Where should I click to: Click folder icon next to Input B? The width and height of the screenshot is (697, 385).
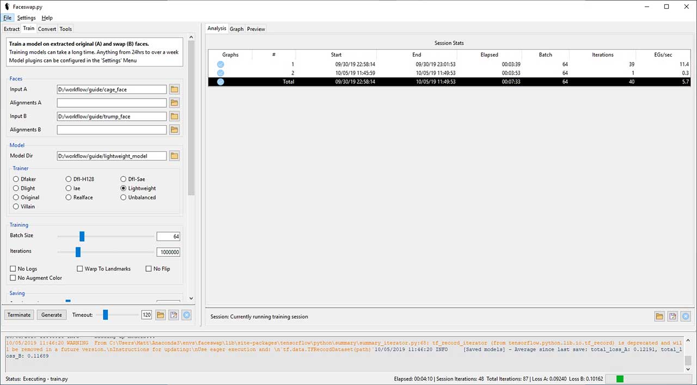[174, 116]
